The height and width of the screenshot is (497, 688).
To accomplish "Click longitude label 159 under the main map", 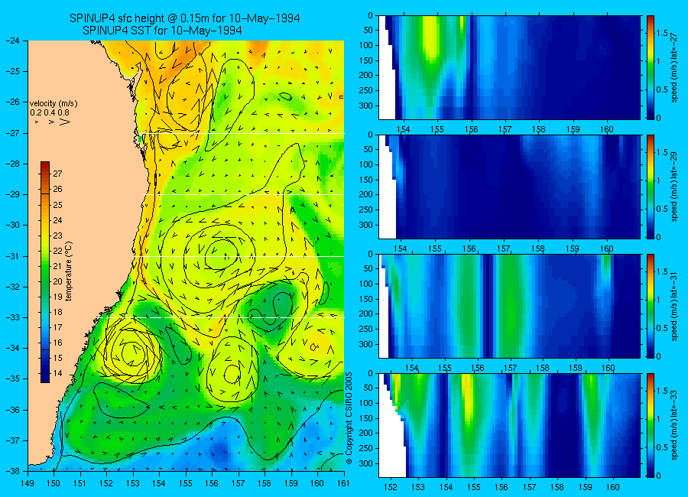I will [291, 483].
